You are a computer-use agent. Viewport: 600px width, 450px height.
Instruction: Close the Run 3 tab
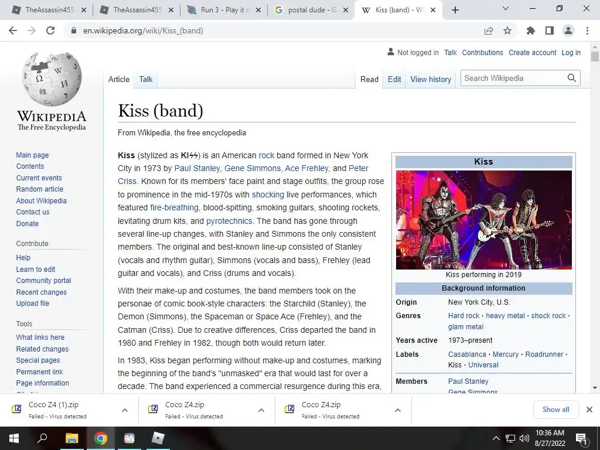point(258,10)
